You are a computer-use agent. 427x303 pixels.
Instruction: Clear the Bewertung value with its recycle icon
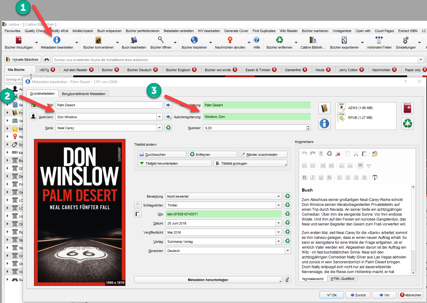pyautogui.click(x=287, y=196)
